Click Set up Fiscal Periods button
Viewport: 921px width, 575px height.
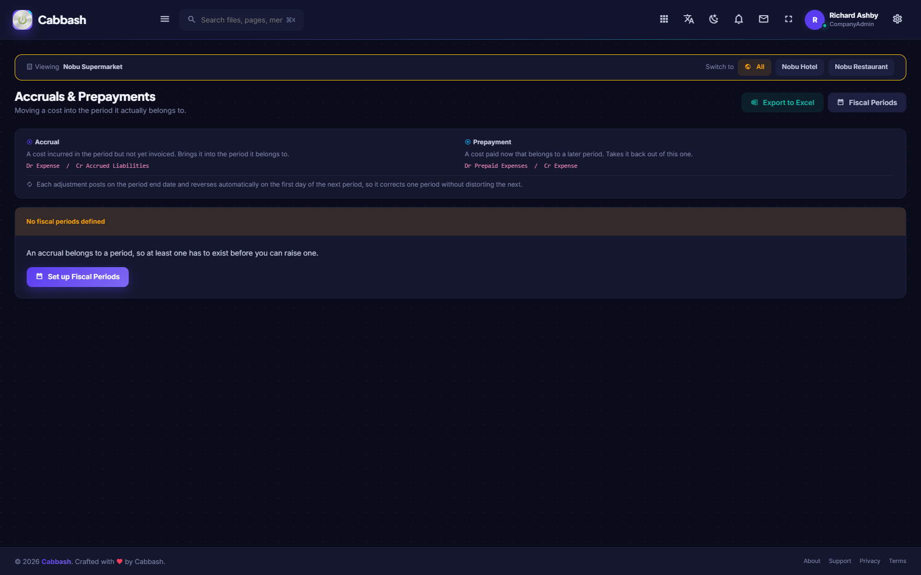click(x=77, y=277)
